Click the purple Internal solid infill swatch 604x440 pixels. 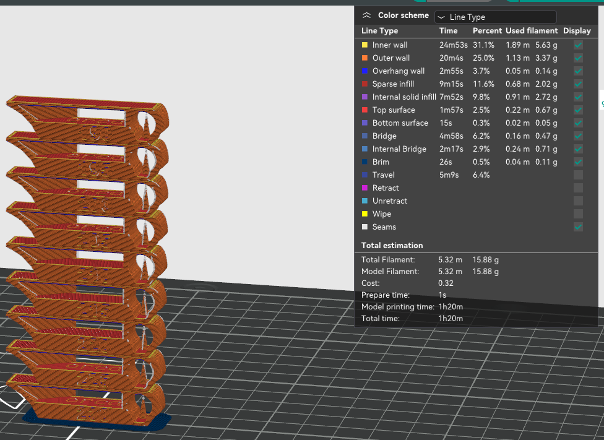[365, 97]
